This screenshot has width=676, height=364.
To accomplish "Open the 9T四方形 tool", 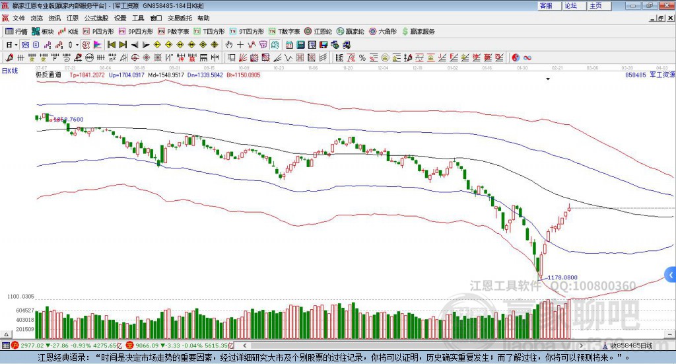I will pyautogui.click(x=247, y=32).
